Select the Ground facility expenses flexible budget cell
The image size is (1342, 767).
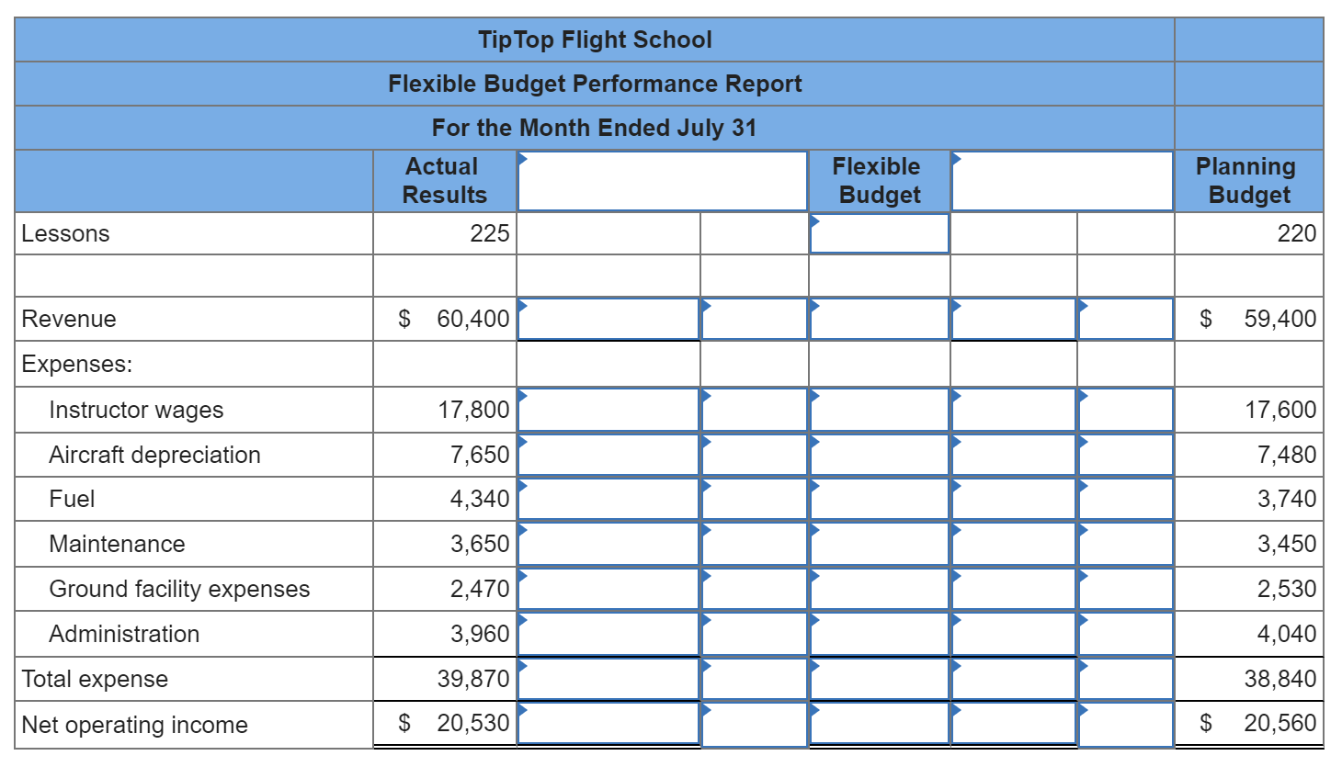(x=878, y=589)
